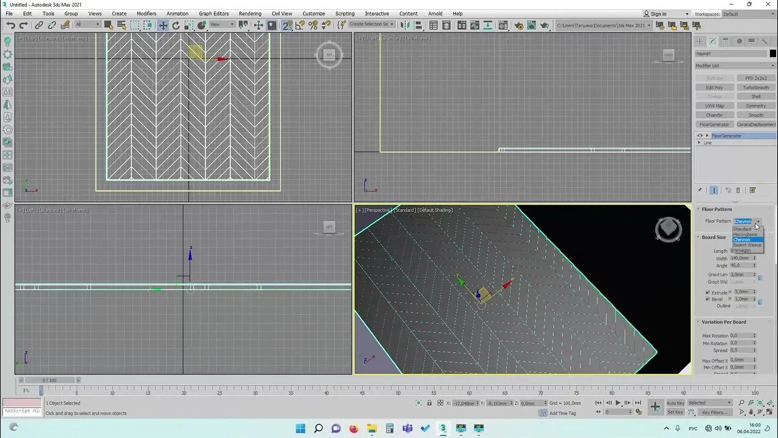The image size is (778, 438).
Task: Activate the Unlink Selection tool
Action: coord(52,25)
